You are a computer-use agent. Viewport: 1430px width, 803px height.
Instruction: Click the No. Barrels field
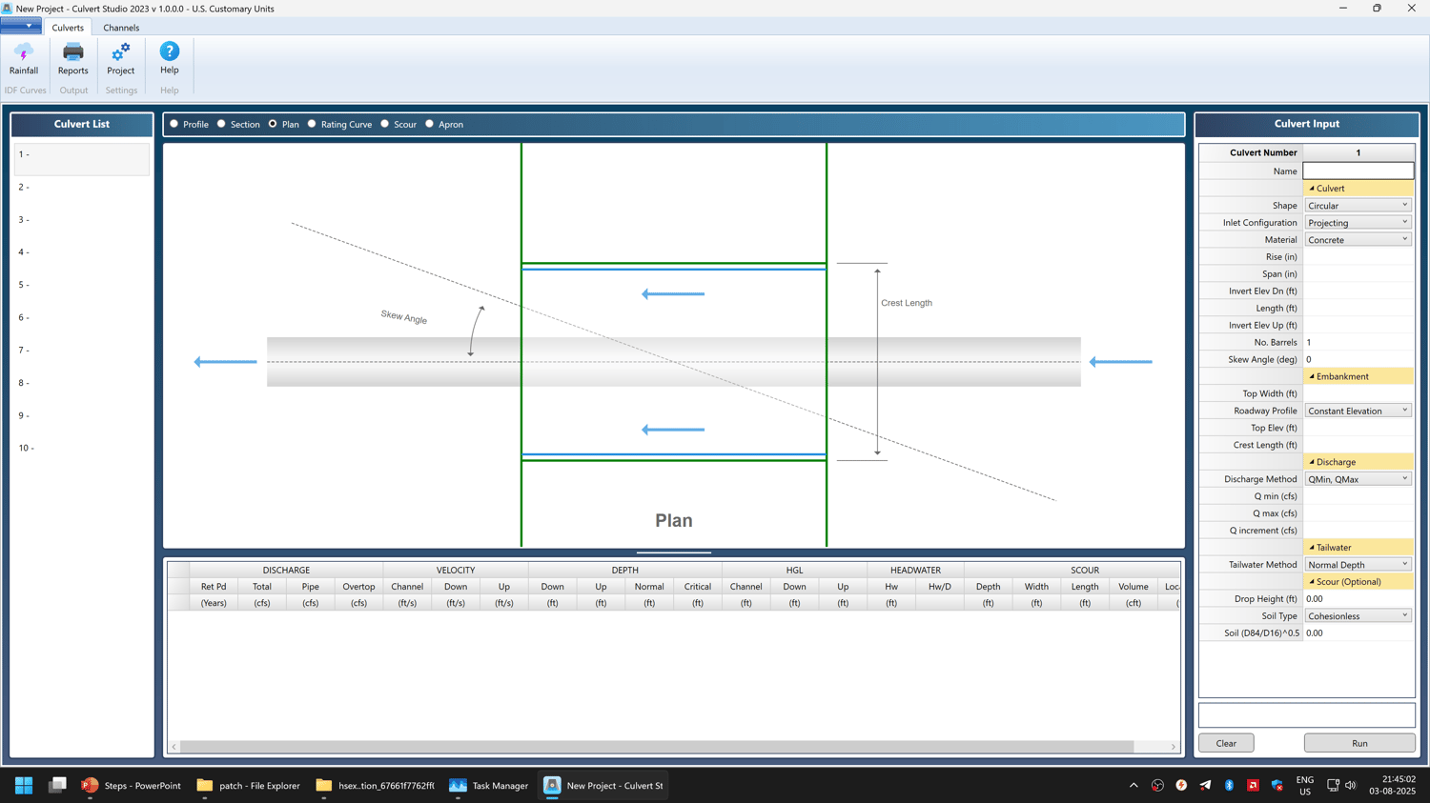coord(1358,343)
